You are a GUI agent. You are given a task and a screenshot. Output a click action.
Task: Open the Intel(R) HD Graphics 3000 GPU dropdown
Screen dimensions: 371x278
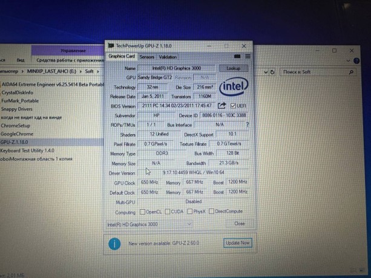point(149,224)
